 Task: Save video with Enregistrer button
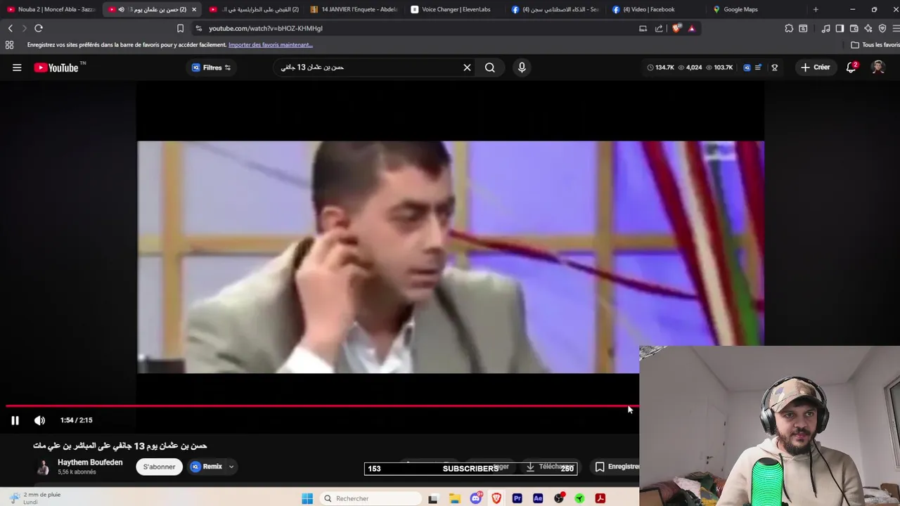(x=617, y=467)
